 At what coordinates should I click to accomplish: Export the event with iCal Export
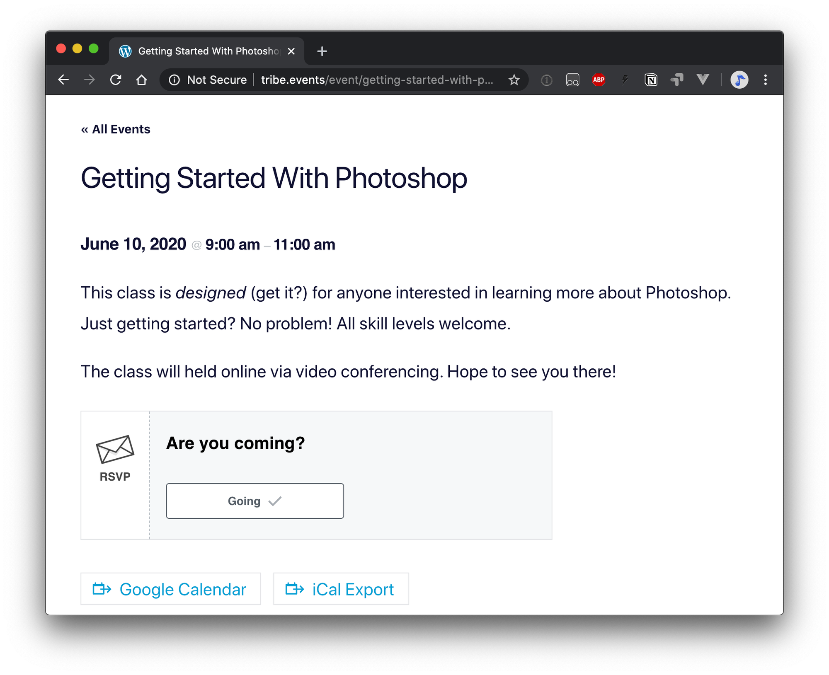point(341,589)
